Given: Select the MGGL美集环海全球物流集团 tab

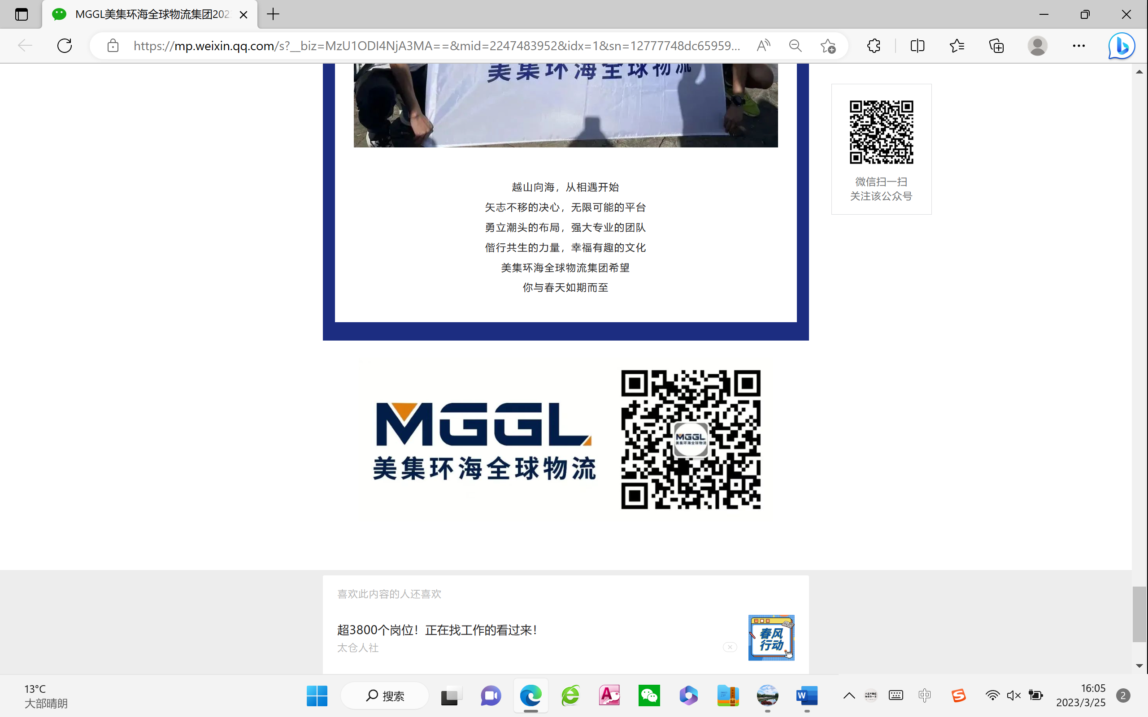Looking at the screenshot, I should click(x=152, y=14).
